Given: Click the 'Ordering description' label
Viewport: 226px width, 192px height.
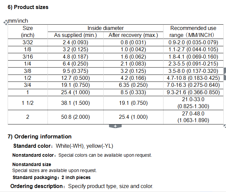Looking at the screenshot, I should tap(37, 186).
